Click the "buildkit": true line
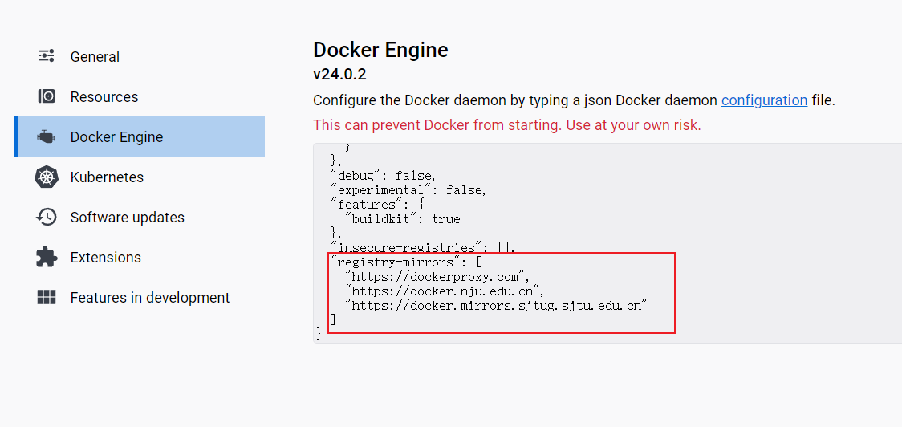Image resolution: width=902 pixels, height=427 pixels. (402, 218)
